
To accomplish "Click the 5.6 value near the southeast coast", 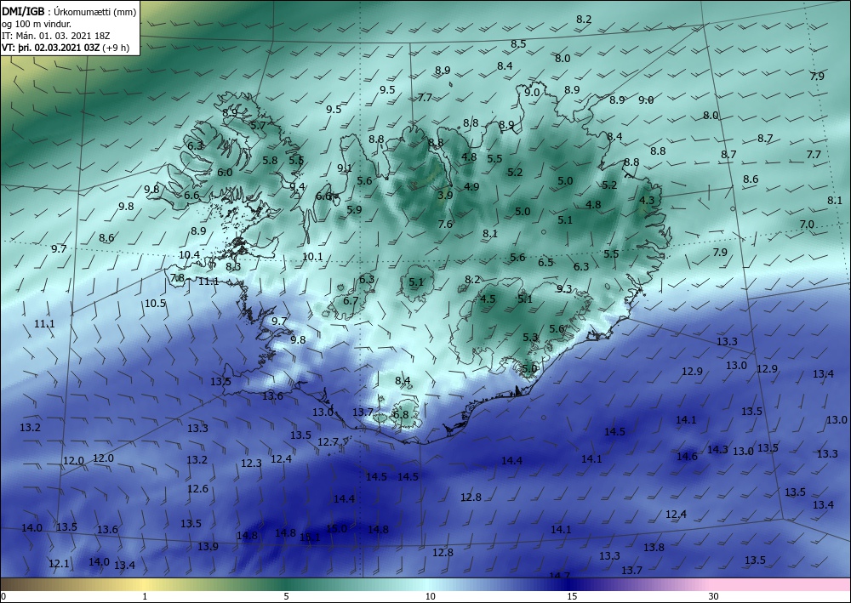I will [x=557, y=328].
